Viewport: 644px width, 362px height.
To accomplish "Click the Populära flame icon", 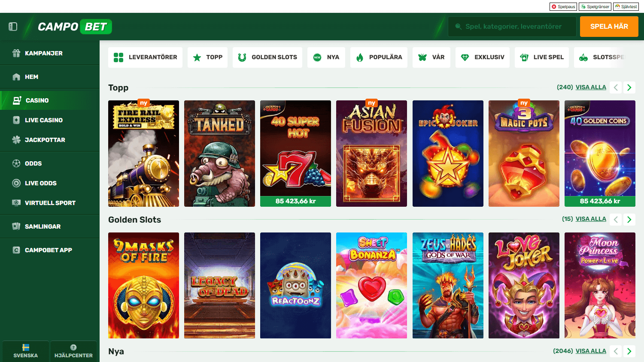I will (x=360, y=57).
